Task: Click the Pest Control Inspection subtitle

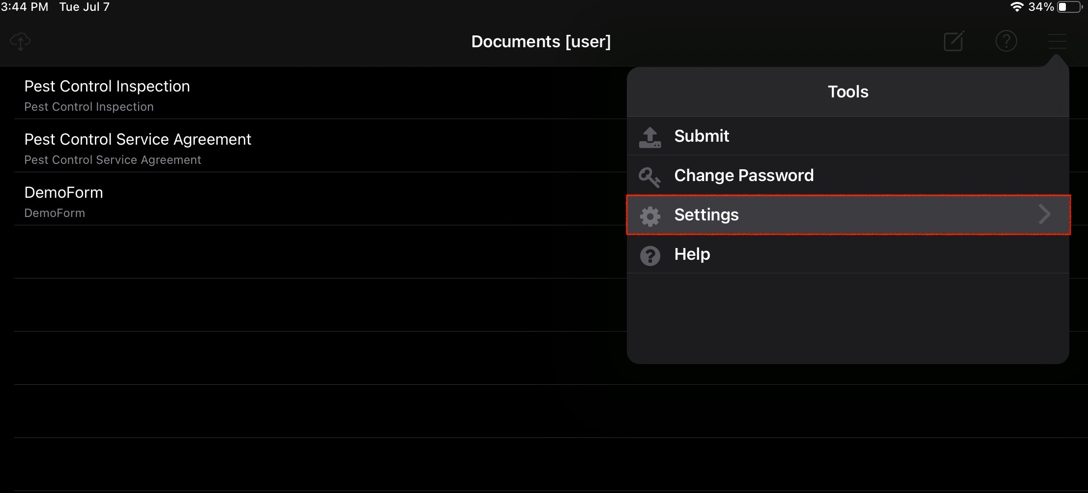Action: click(89, 107)
